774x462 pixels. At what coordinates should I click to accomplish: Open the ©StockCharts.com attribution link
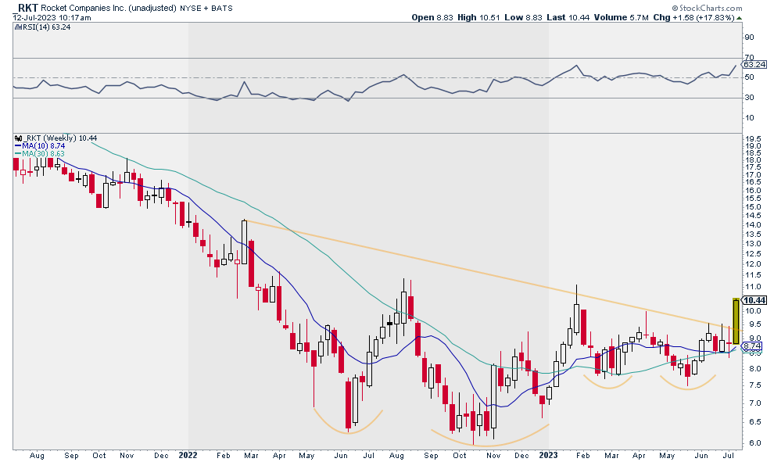pos(707,8)
